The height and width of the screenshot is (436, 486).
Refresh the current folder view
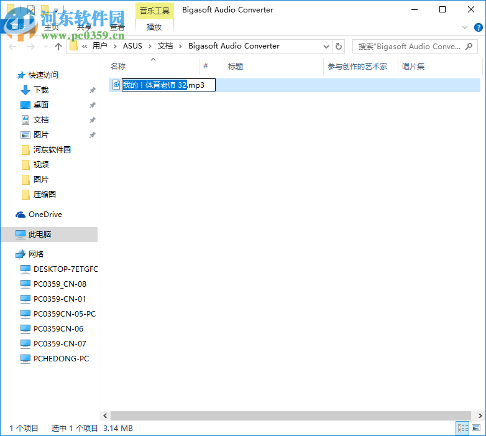[339, 47]
